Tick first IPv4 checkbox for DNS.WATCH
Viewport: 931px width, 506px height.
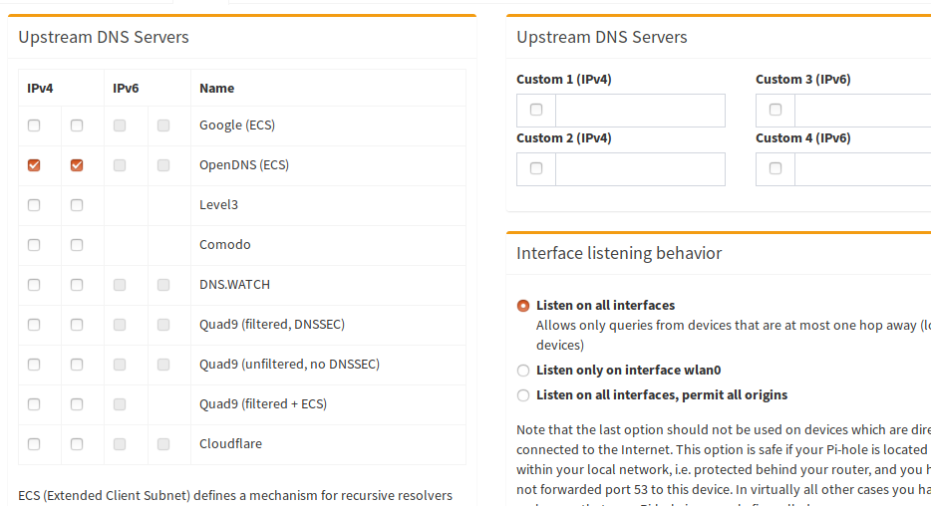(x=34, y=285)
